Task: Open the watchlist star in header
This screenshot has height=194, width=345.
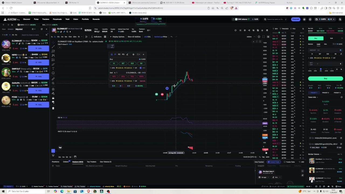Action: coord(304,19)
